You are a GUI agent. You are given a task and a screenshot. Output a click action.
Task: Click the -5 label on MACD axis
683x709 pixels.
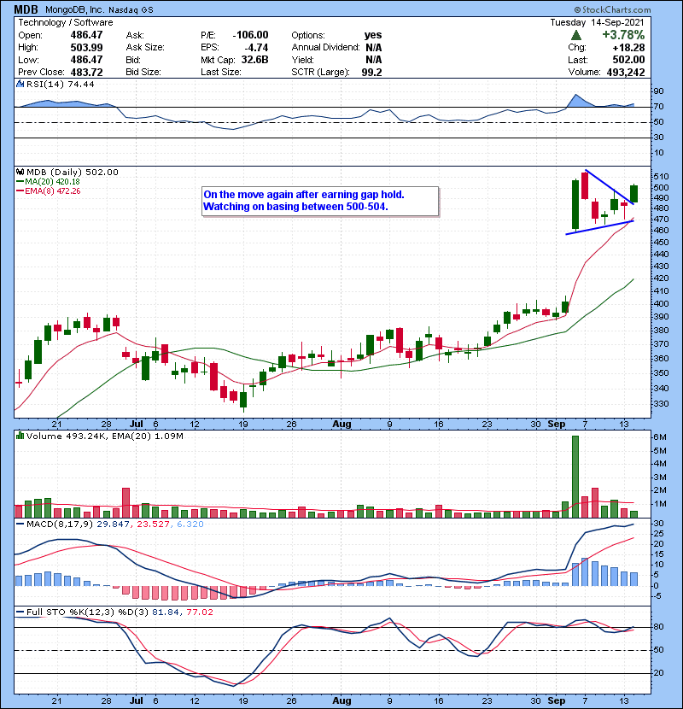coord(658,596)
